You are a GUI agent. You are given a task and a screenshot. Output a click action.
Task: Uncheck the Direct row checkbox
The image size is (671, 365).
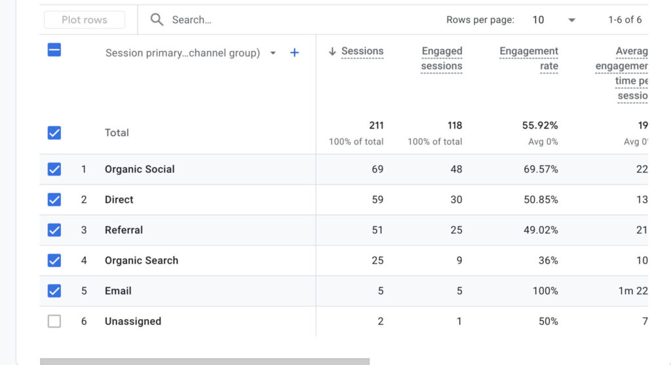[x=54, y=199]
